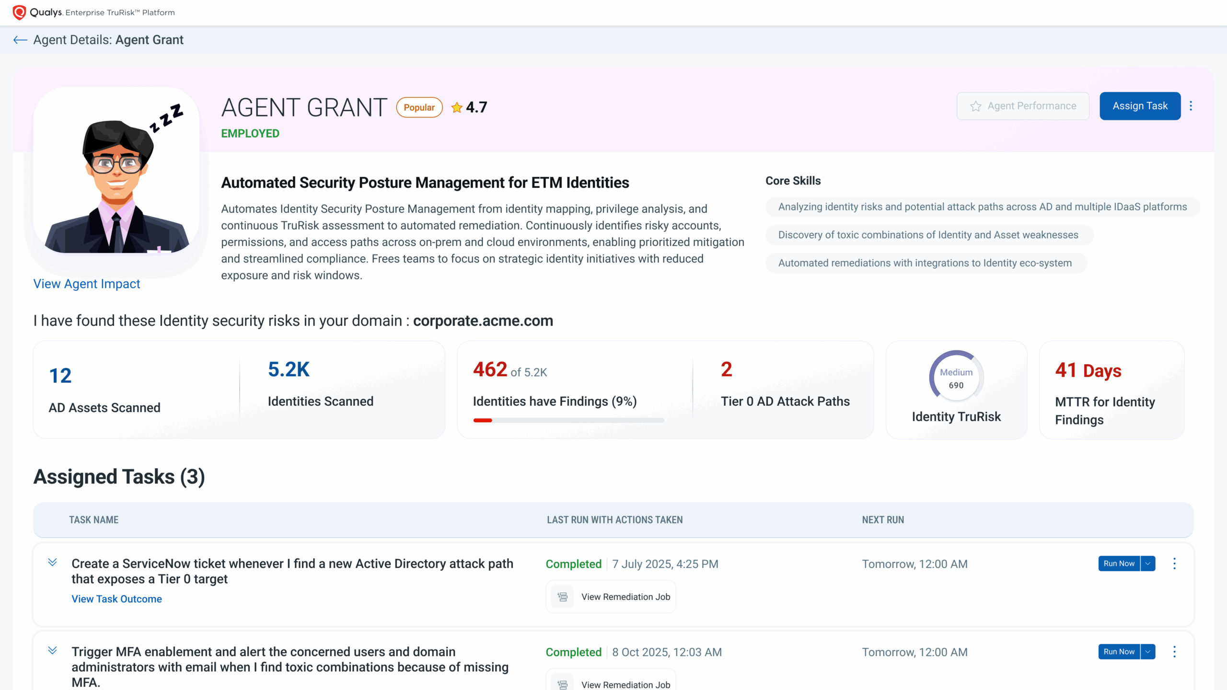Open Run Now dropdown arrow for ServiceNow task
The image size is (1227, 690).
[x=1148, y=563]
